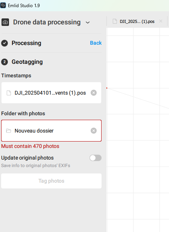Clear the Nouveau dossier photos folder

(94, 131)
